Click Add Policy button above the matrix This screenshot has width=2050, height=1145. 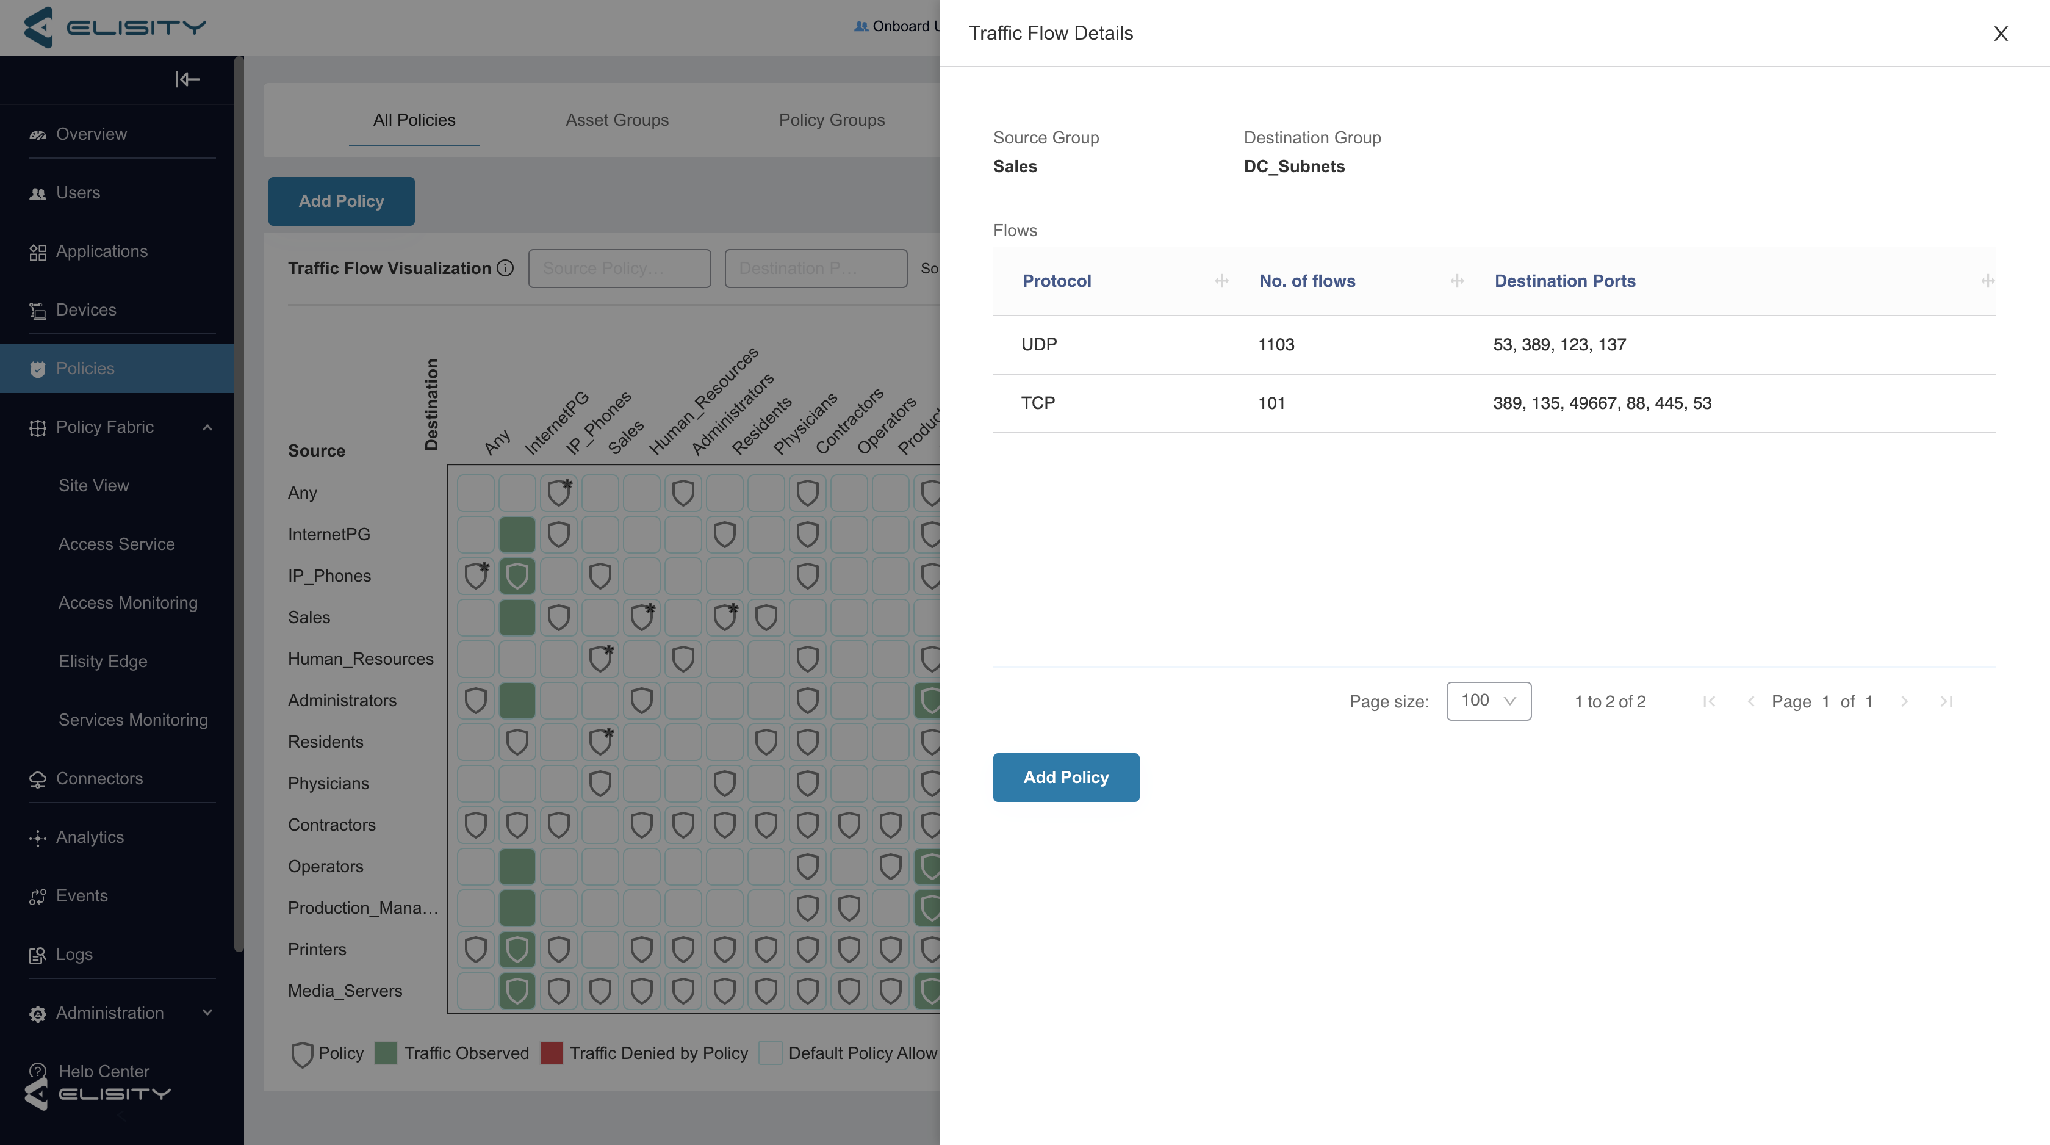tap(342, 201)
